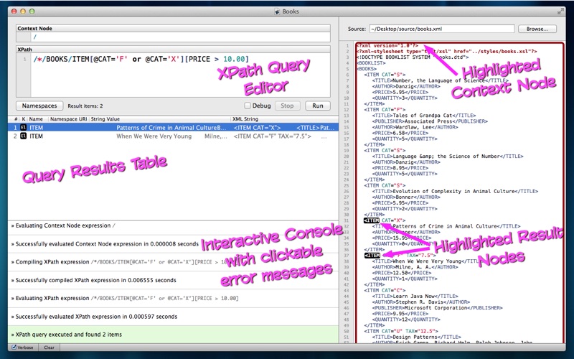This screenshot has width=574, height=359.
Task: Select result row 2 When We Were Very Young
Action: click(x=173, y=136)
